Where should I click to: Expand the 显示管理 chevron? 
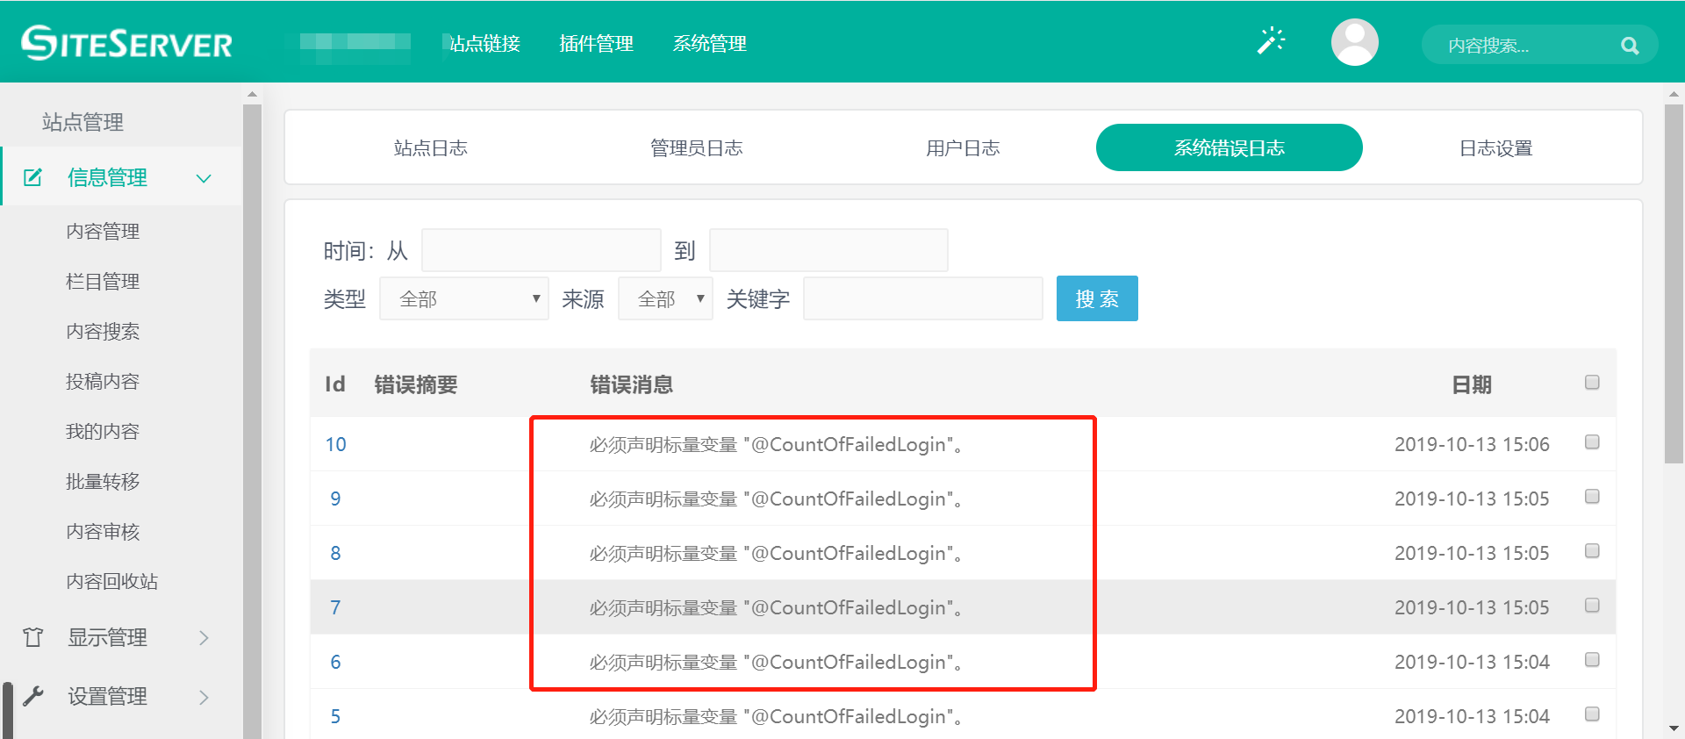click(x=204, y=638)
